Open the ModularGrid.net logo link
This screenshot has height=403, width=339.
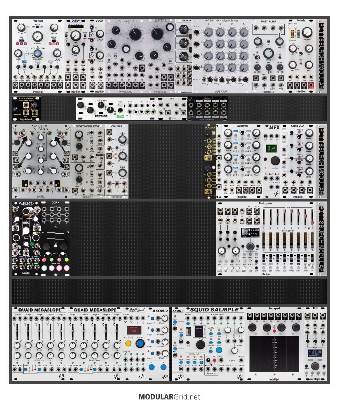point(169,397)
